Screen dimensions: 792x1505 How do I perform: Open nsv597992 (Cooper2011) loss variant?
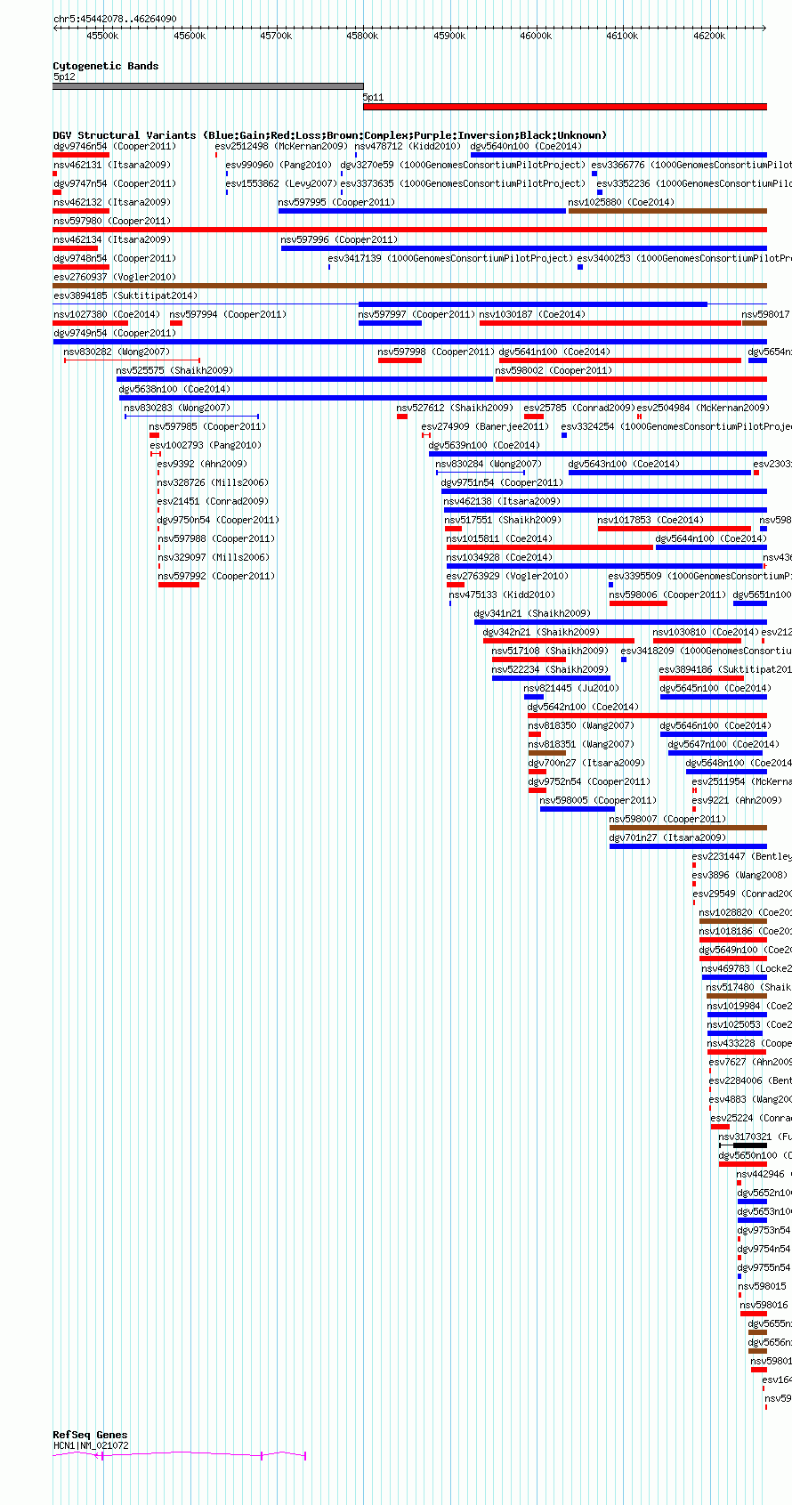coord(179,585)
